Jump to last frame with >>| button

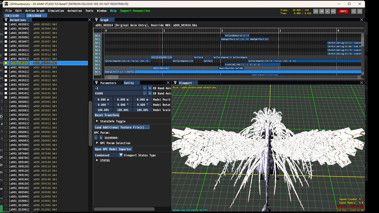point(333,11)
